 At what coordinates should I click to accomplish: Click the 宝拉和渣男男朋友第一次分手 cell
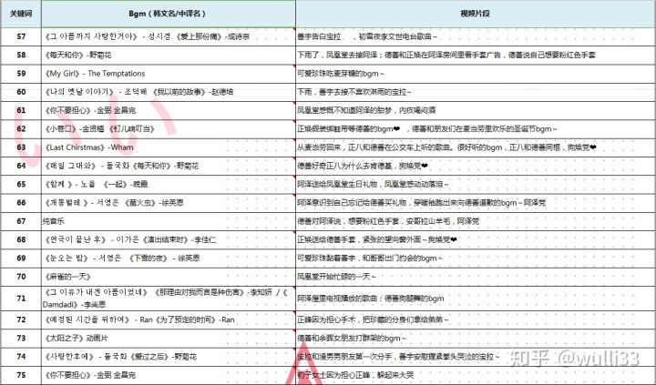[x=476, y=357]
